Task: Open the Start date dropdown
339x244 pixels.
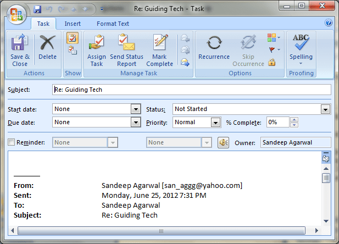Action: pos(136,109)
